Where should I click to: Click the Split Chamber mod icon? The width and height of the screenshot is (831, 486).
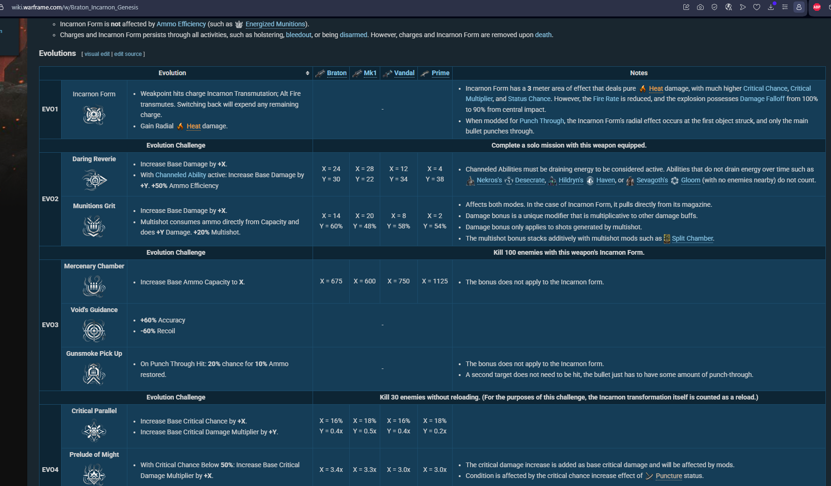tap(666, 239)
